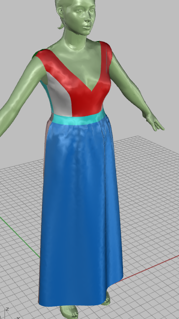Click the mannequin's foot below the skirt
This screenshot has width=179, height=319.
(x=69, y=312)
